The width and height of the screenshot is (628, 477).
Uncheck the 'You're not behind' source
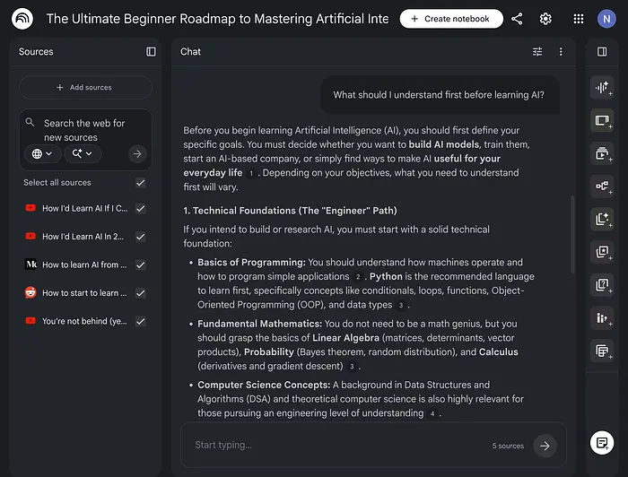click(140, 321)
